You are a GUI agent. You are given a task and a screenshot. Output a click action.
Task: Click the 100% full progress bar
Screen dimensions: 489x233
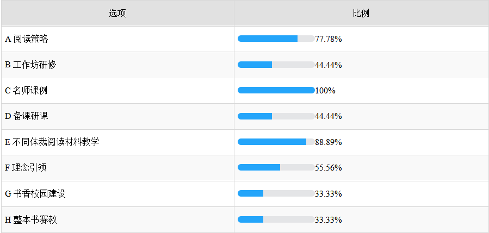pos(276,91)
